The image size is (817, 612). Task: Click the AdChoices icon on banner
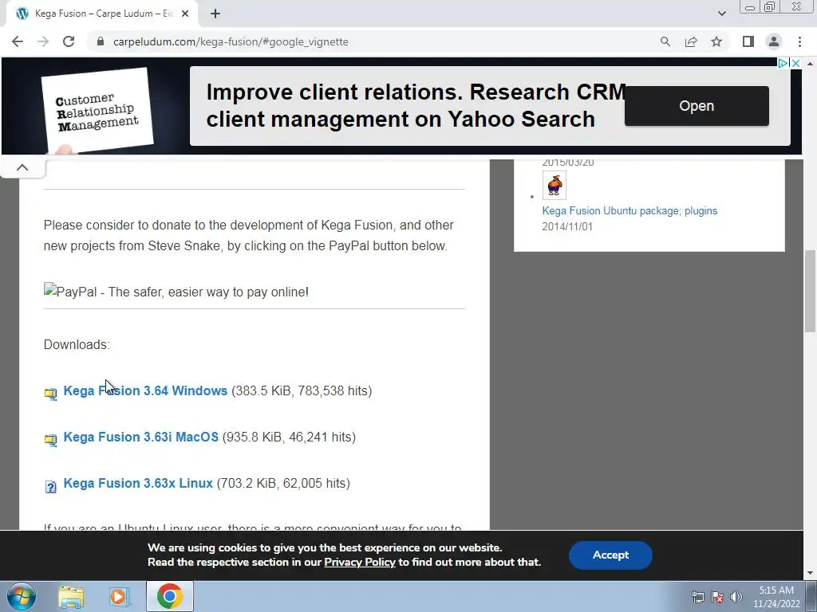(783, 64)
